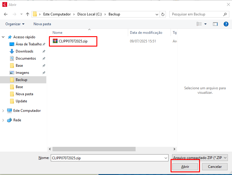
Task: Expand the Rede tree node
Action: [x=3, y=120]
